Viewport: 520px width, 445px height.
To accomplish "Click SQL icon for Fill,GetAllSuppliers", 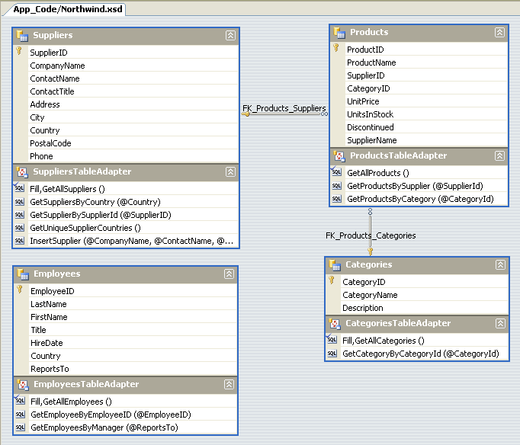I will click(x=19, y=188).
